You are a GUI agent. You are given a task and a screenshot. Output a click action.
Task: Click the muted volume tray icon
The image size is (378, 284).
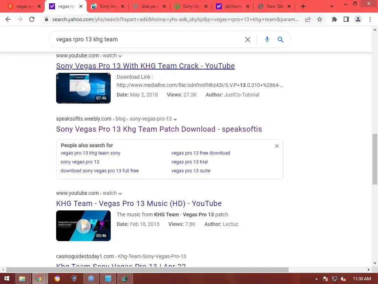[343, 279]
